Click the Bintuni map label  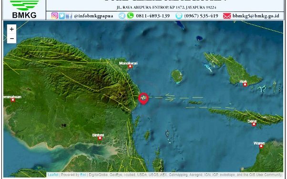click(98, 135)
